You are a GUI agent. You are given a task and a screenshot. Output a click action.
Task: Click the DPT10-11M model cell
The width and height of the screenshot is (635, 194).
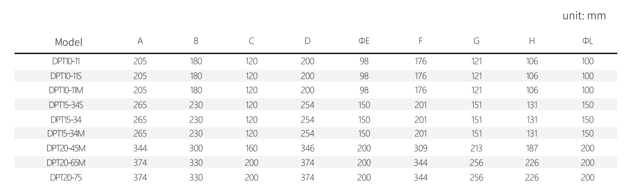(68, 90)
